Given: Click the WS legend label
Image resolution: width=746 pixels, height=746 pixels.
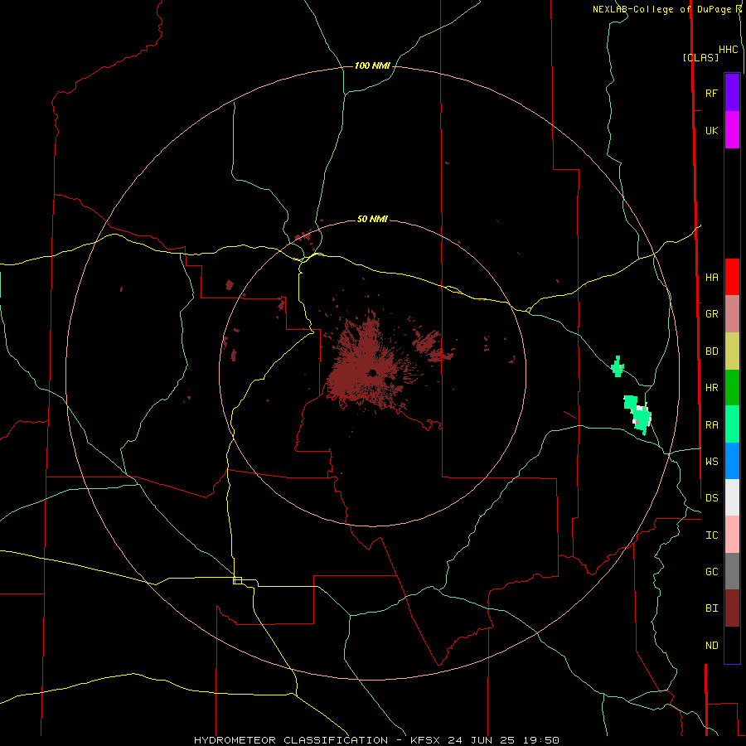Looking at the screenshot, I should [x=711, y=462].
